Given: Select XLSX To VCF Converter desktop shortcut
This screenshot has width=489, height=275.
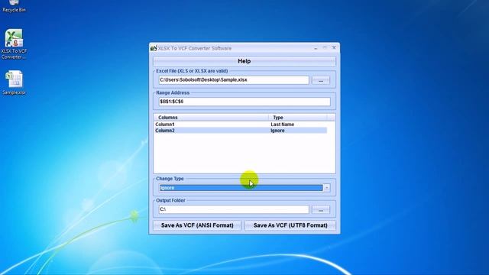Looking at the screenshot, I should [14, 44].
